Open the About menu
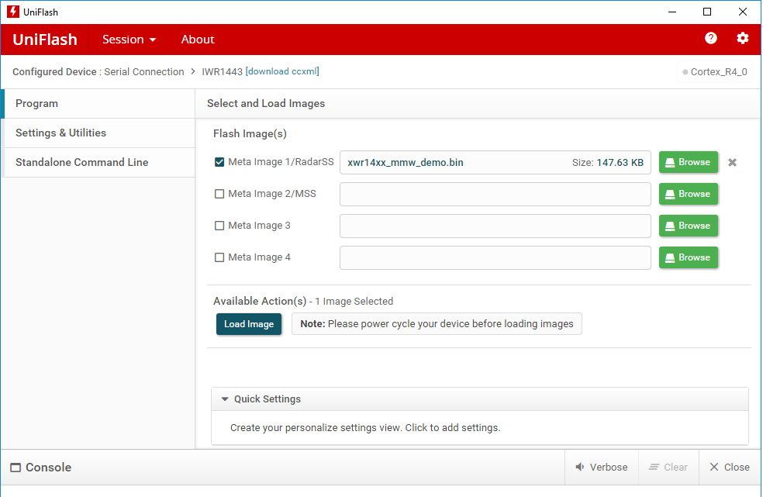763x497 pixels. [x=198, y=40]
